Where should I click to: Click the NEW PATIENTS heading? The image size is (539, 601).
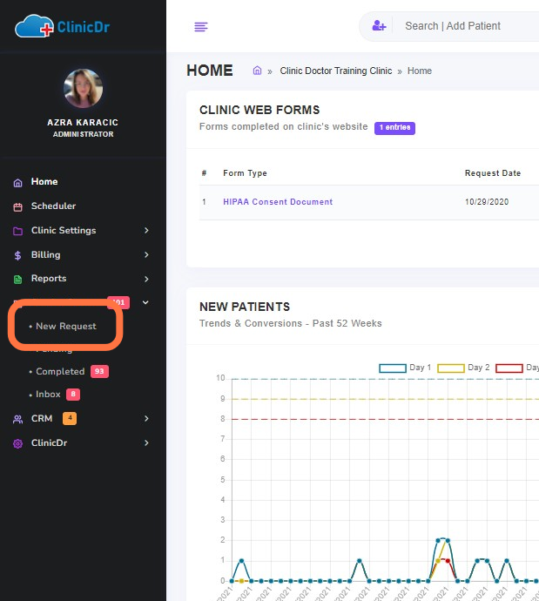point(245,307)
